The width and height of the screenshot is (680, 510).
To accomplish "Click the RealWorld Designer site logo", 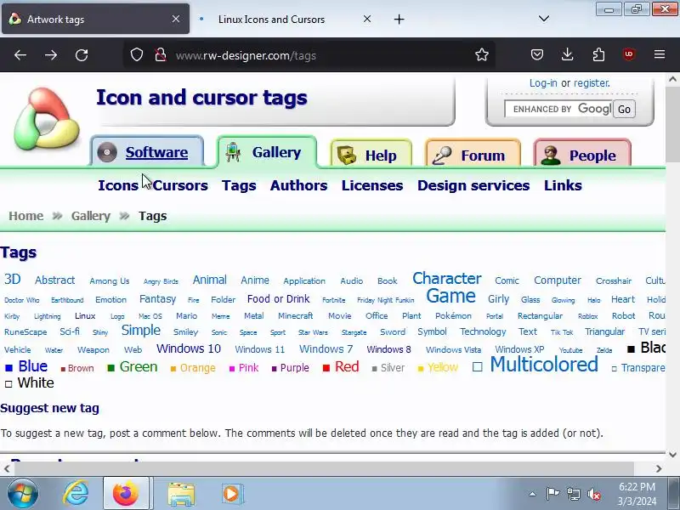I will pos(47,119).
